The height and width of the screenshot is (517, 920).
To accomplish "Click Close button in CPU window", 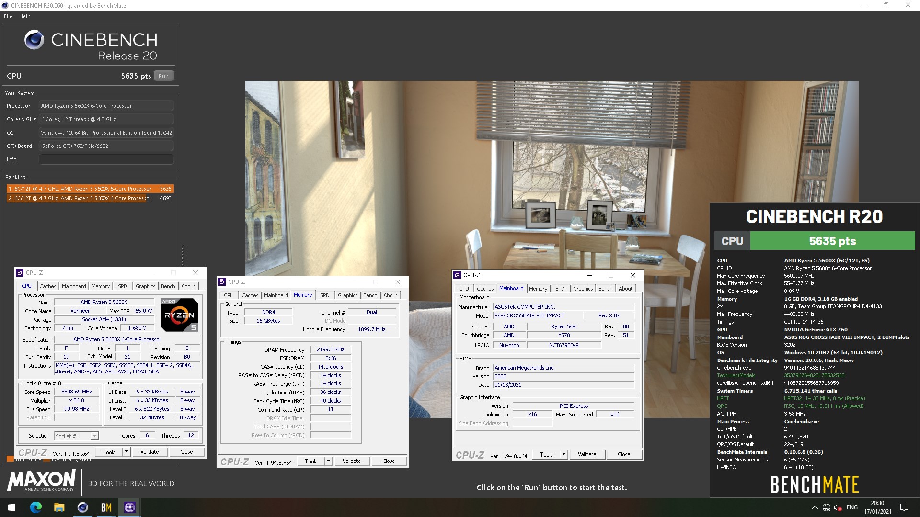I will [186, 452].
